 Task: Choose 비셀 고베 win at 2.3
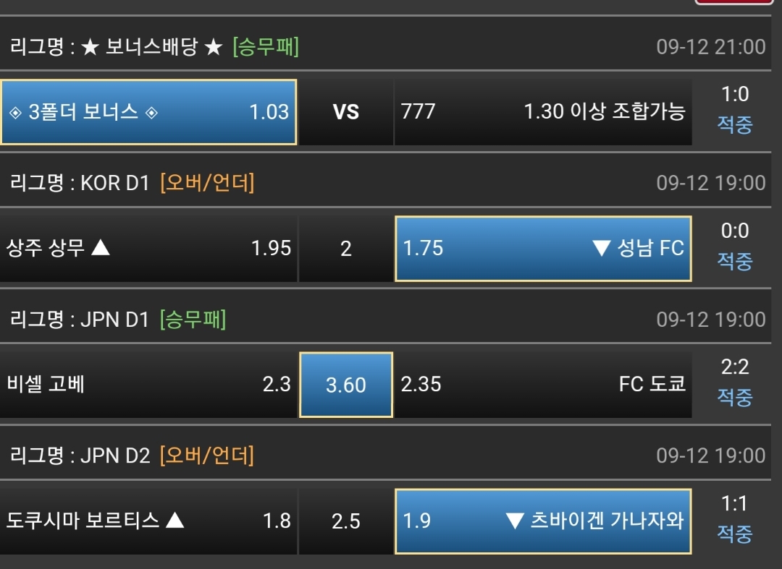(x=148, y=384)
